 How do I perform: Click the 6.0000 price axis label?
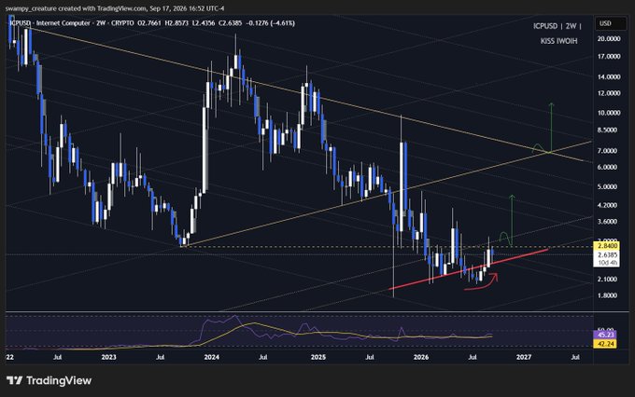[609, 167]
